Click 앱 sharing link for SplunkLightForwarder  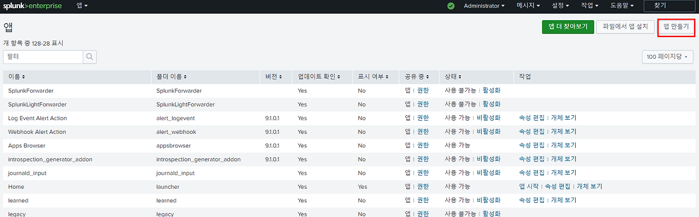pyautogui.click(x=407, y=104)
